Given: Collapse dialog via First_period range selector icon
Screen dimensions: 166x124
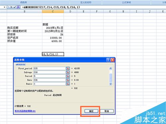Looking at the screenshot, I should coord(68,68).
